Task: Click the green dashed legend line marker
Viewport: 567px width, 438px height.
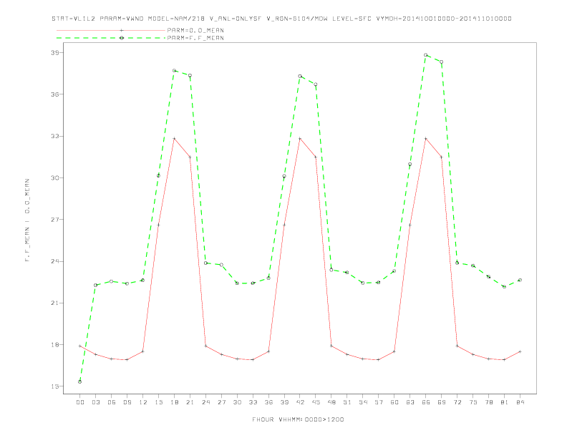Action: (122, 38)
